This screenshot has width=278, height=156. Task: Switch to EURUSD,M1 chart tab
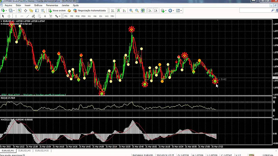pyautogui.click(x=8, y=151)
